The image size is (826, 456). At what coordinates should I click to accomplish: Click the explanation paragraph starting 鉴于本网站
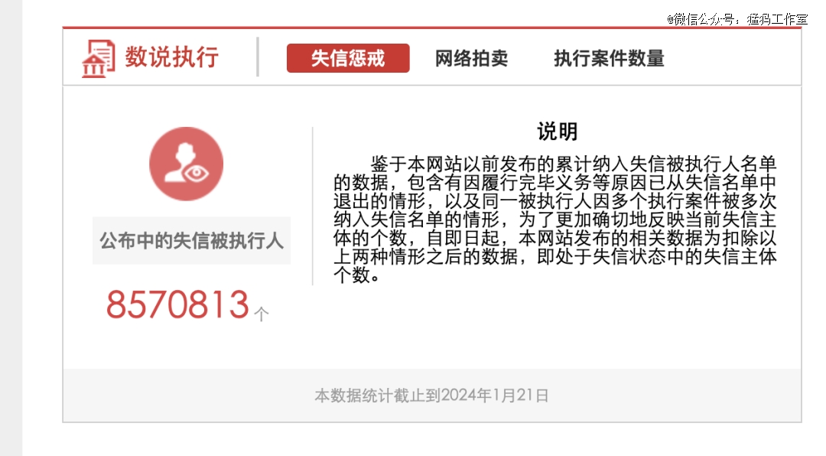point(555,220)
